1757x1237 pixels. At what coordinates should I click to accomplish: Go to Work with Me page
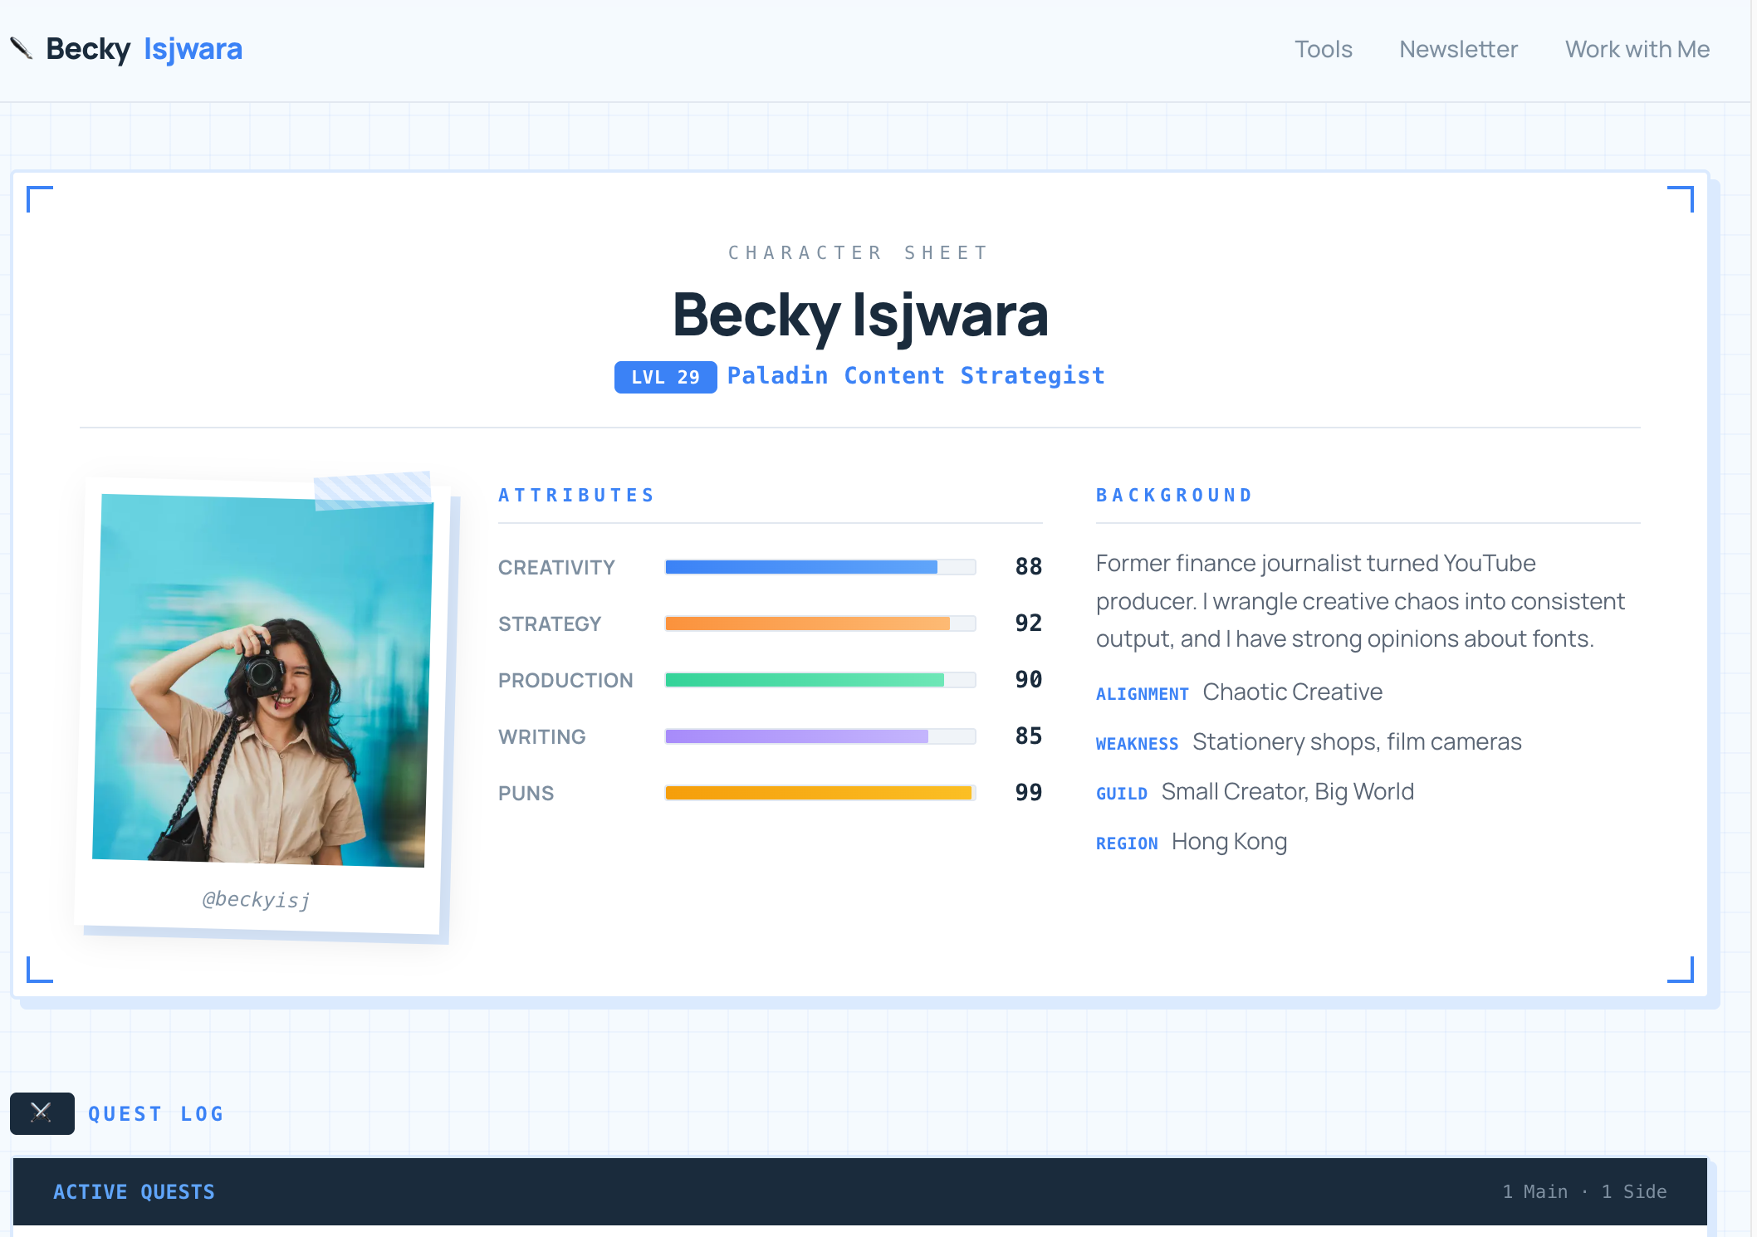tap(1637, 50)
